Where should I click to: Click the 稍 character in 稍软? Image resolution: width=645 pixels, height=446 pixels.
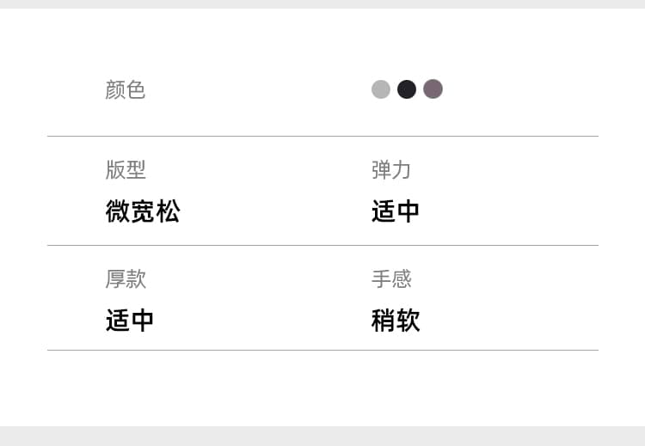tap(383, 321)
